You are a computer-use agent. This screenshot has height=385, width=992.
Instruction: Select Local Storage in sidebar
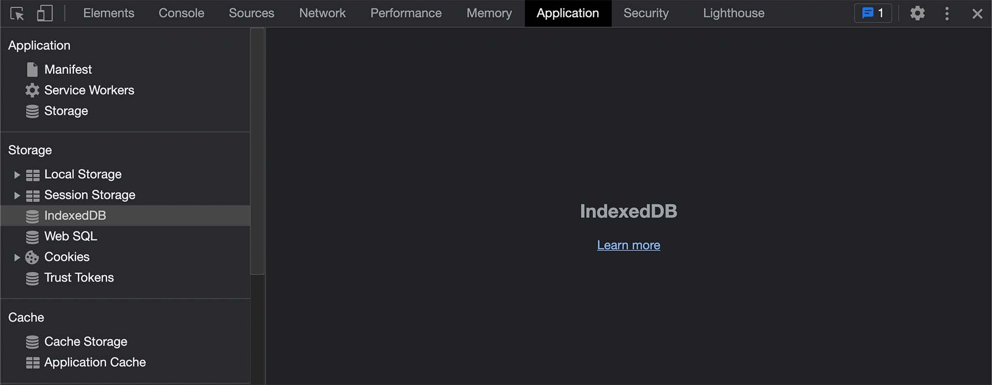coord(83,174)
